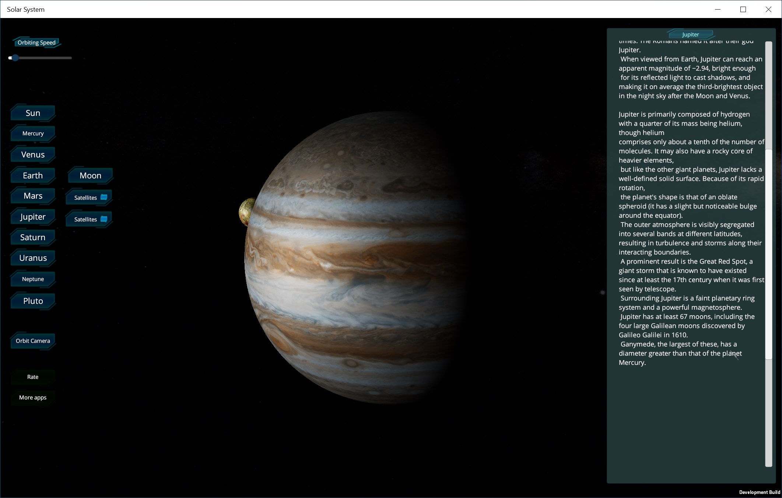Screen dimensions: 782x498
Task: View the Earth
Action: (x=32, y=175)
